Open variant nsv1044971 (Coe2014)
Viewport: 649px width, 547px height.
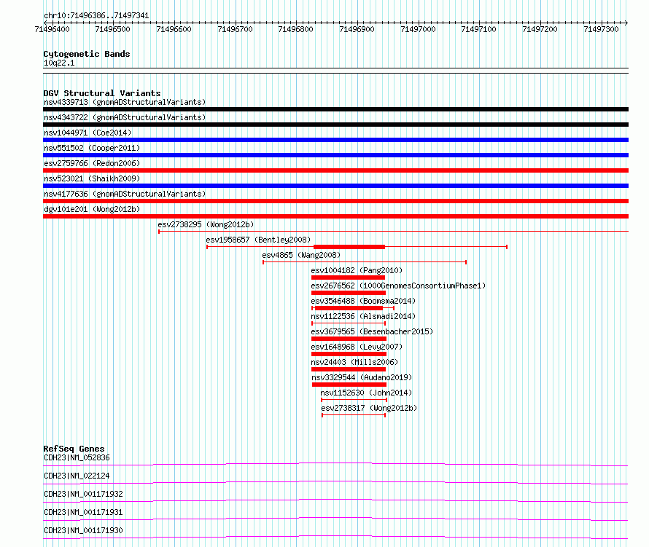[x=88, y=133]
